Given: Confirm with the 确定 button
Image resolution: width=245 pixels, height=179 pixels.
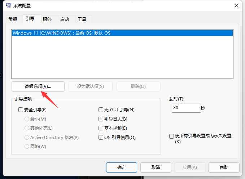Looking at the screenshot, I should pos(122,167).
